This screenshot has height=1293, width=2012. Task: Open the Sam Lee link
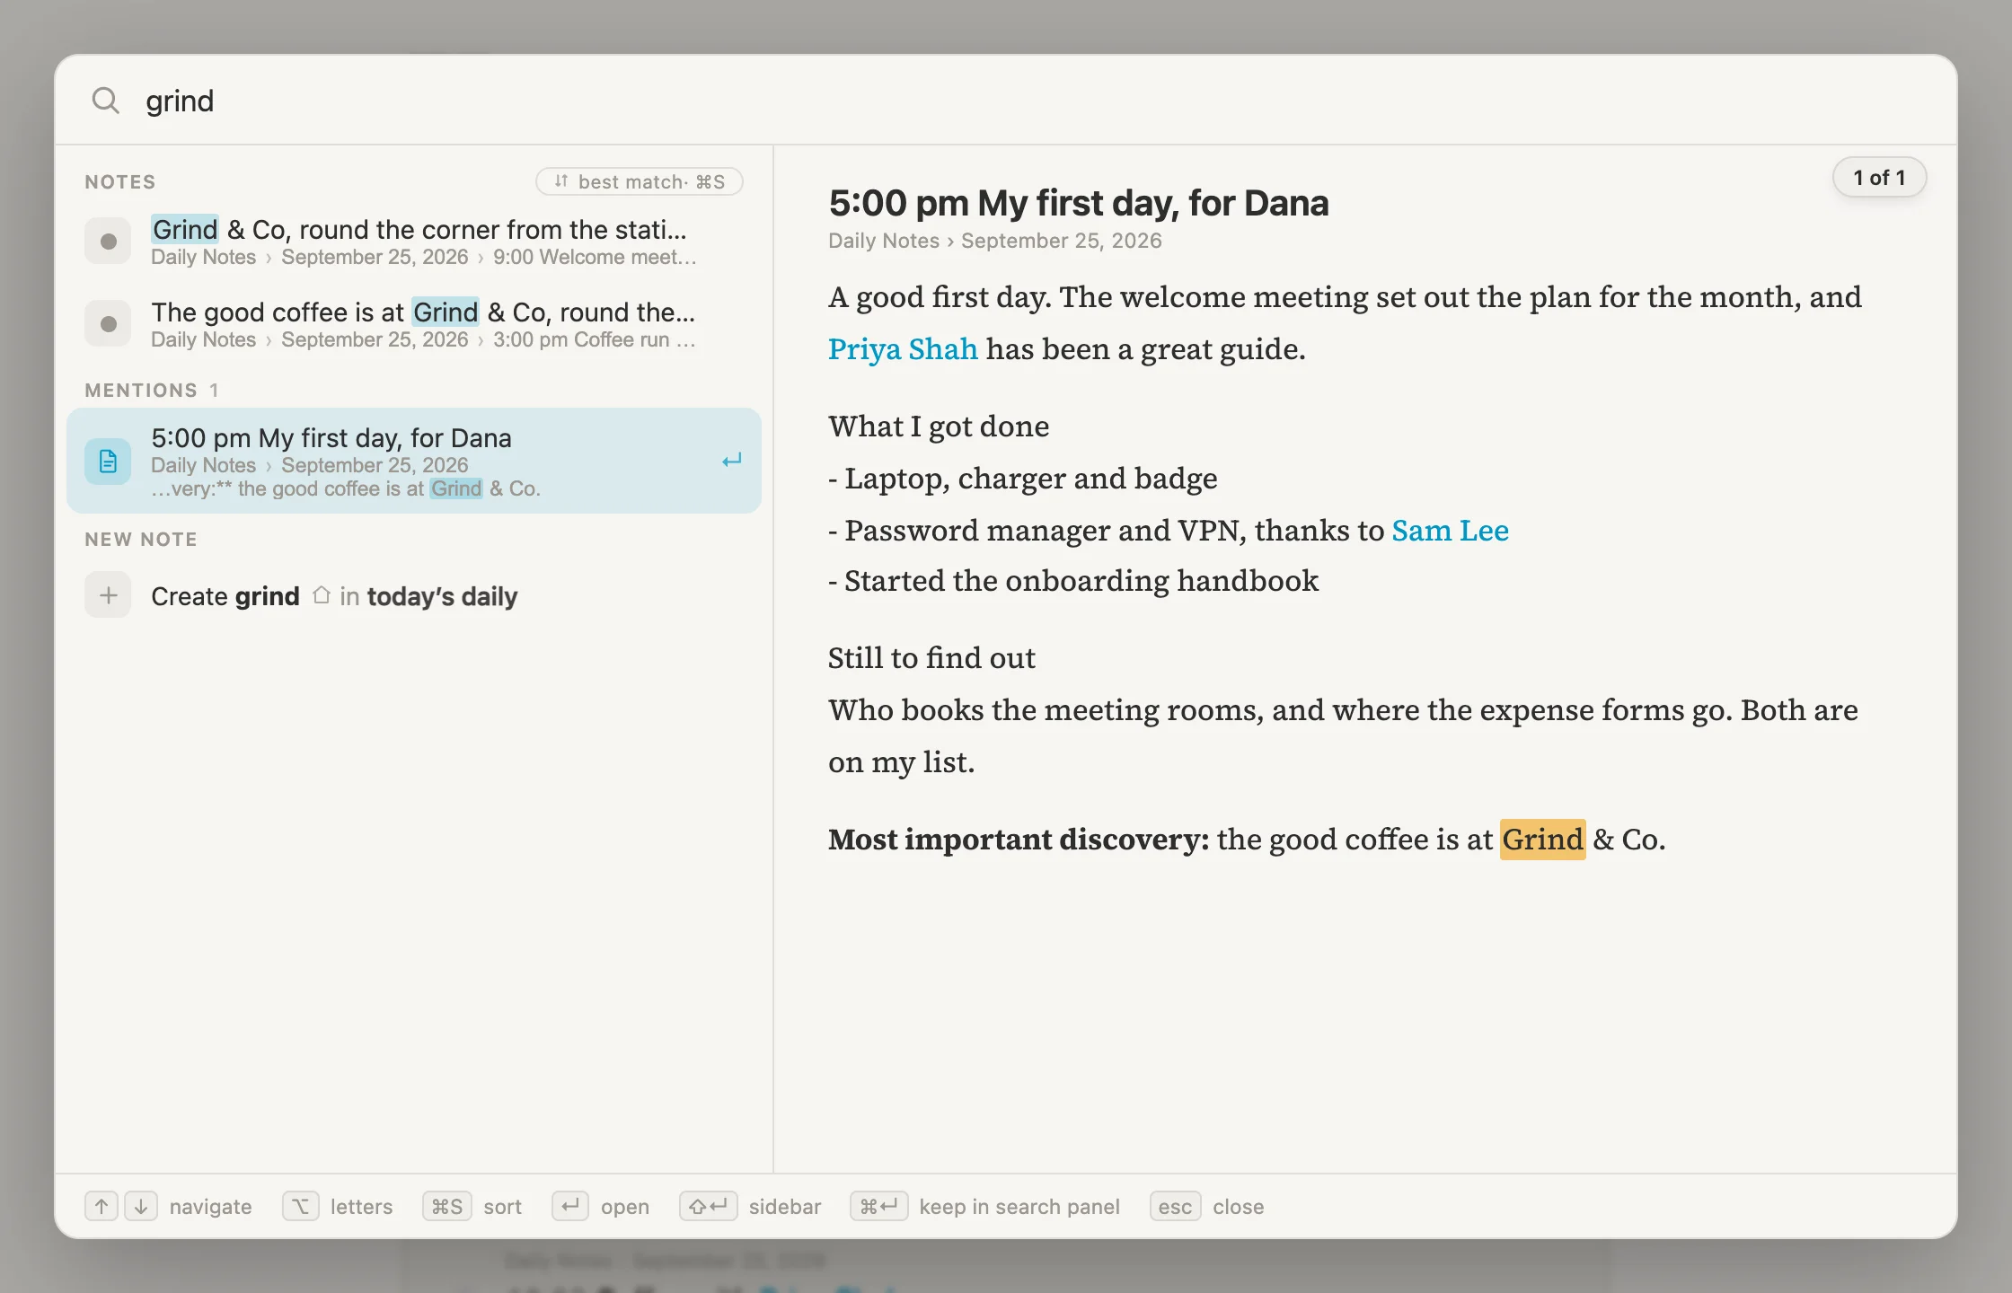click(x=1450, y=530)
